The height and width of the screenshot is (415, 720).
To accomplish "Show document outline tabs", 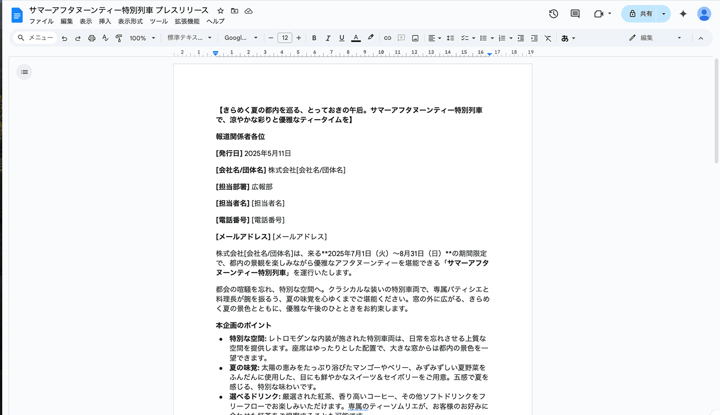I will click(24, 72).
